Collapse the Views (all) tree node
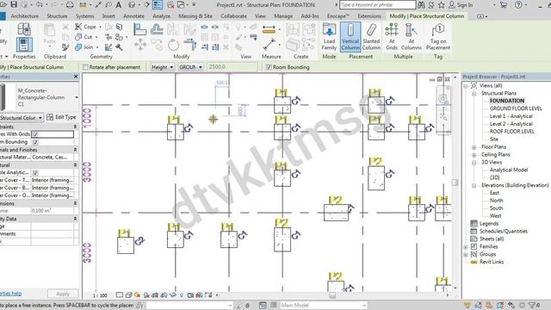Image resolution: width=551 pixels, height=310 pixels. pos(466,86)
